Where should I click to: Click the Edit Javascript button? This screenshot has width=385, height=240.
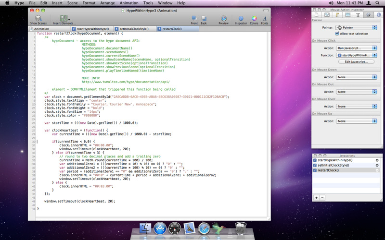356,62
